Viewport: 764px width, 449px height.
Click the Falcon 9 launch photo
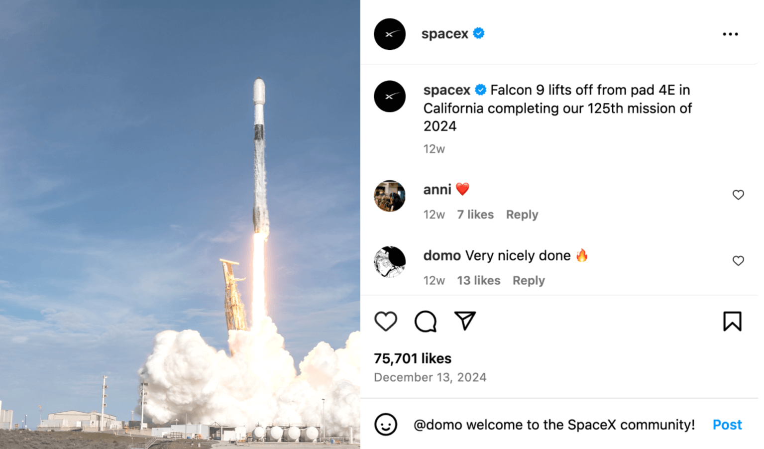click(x=180, y=224)
